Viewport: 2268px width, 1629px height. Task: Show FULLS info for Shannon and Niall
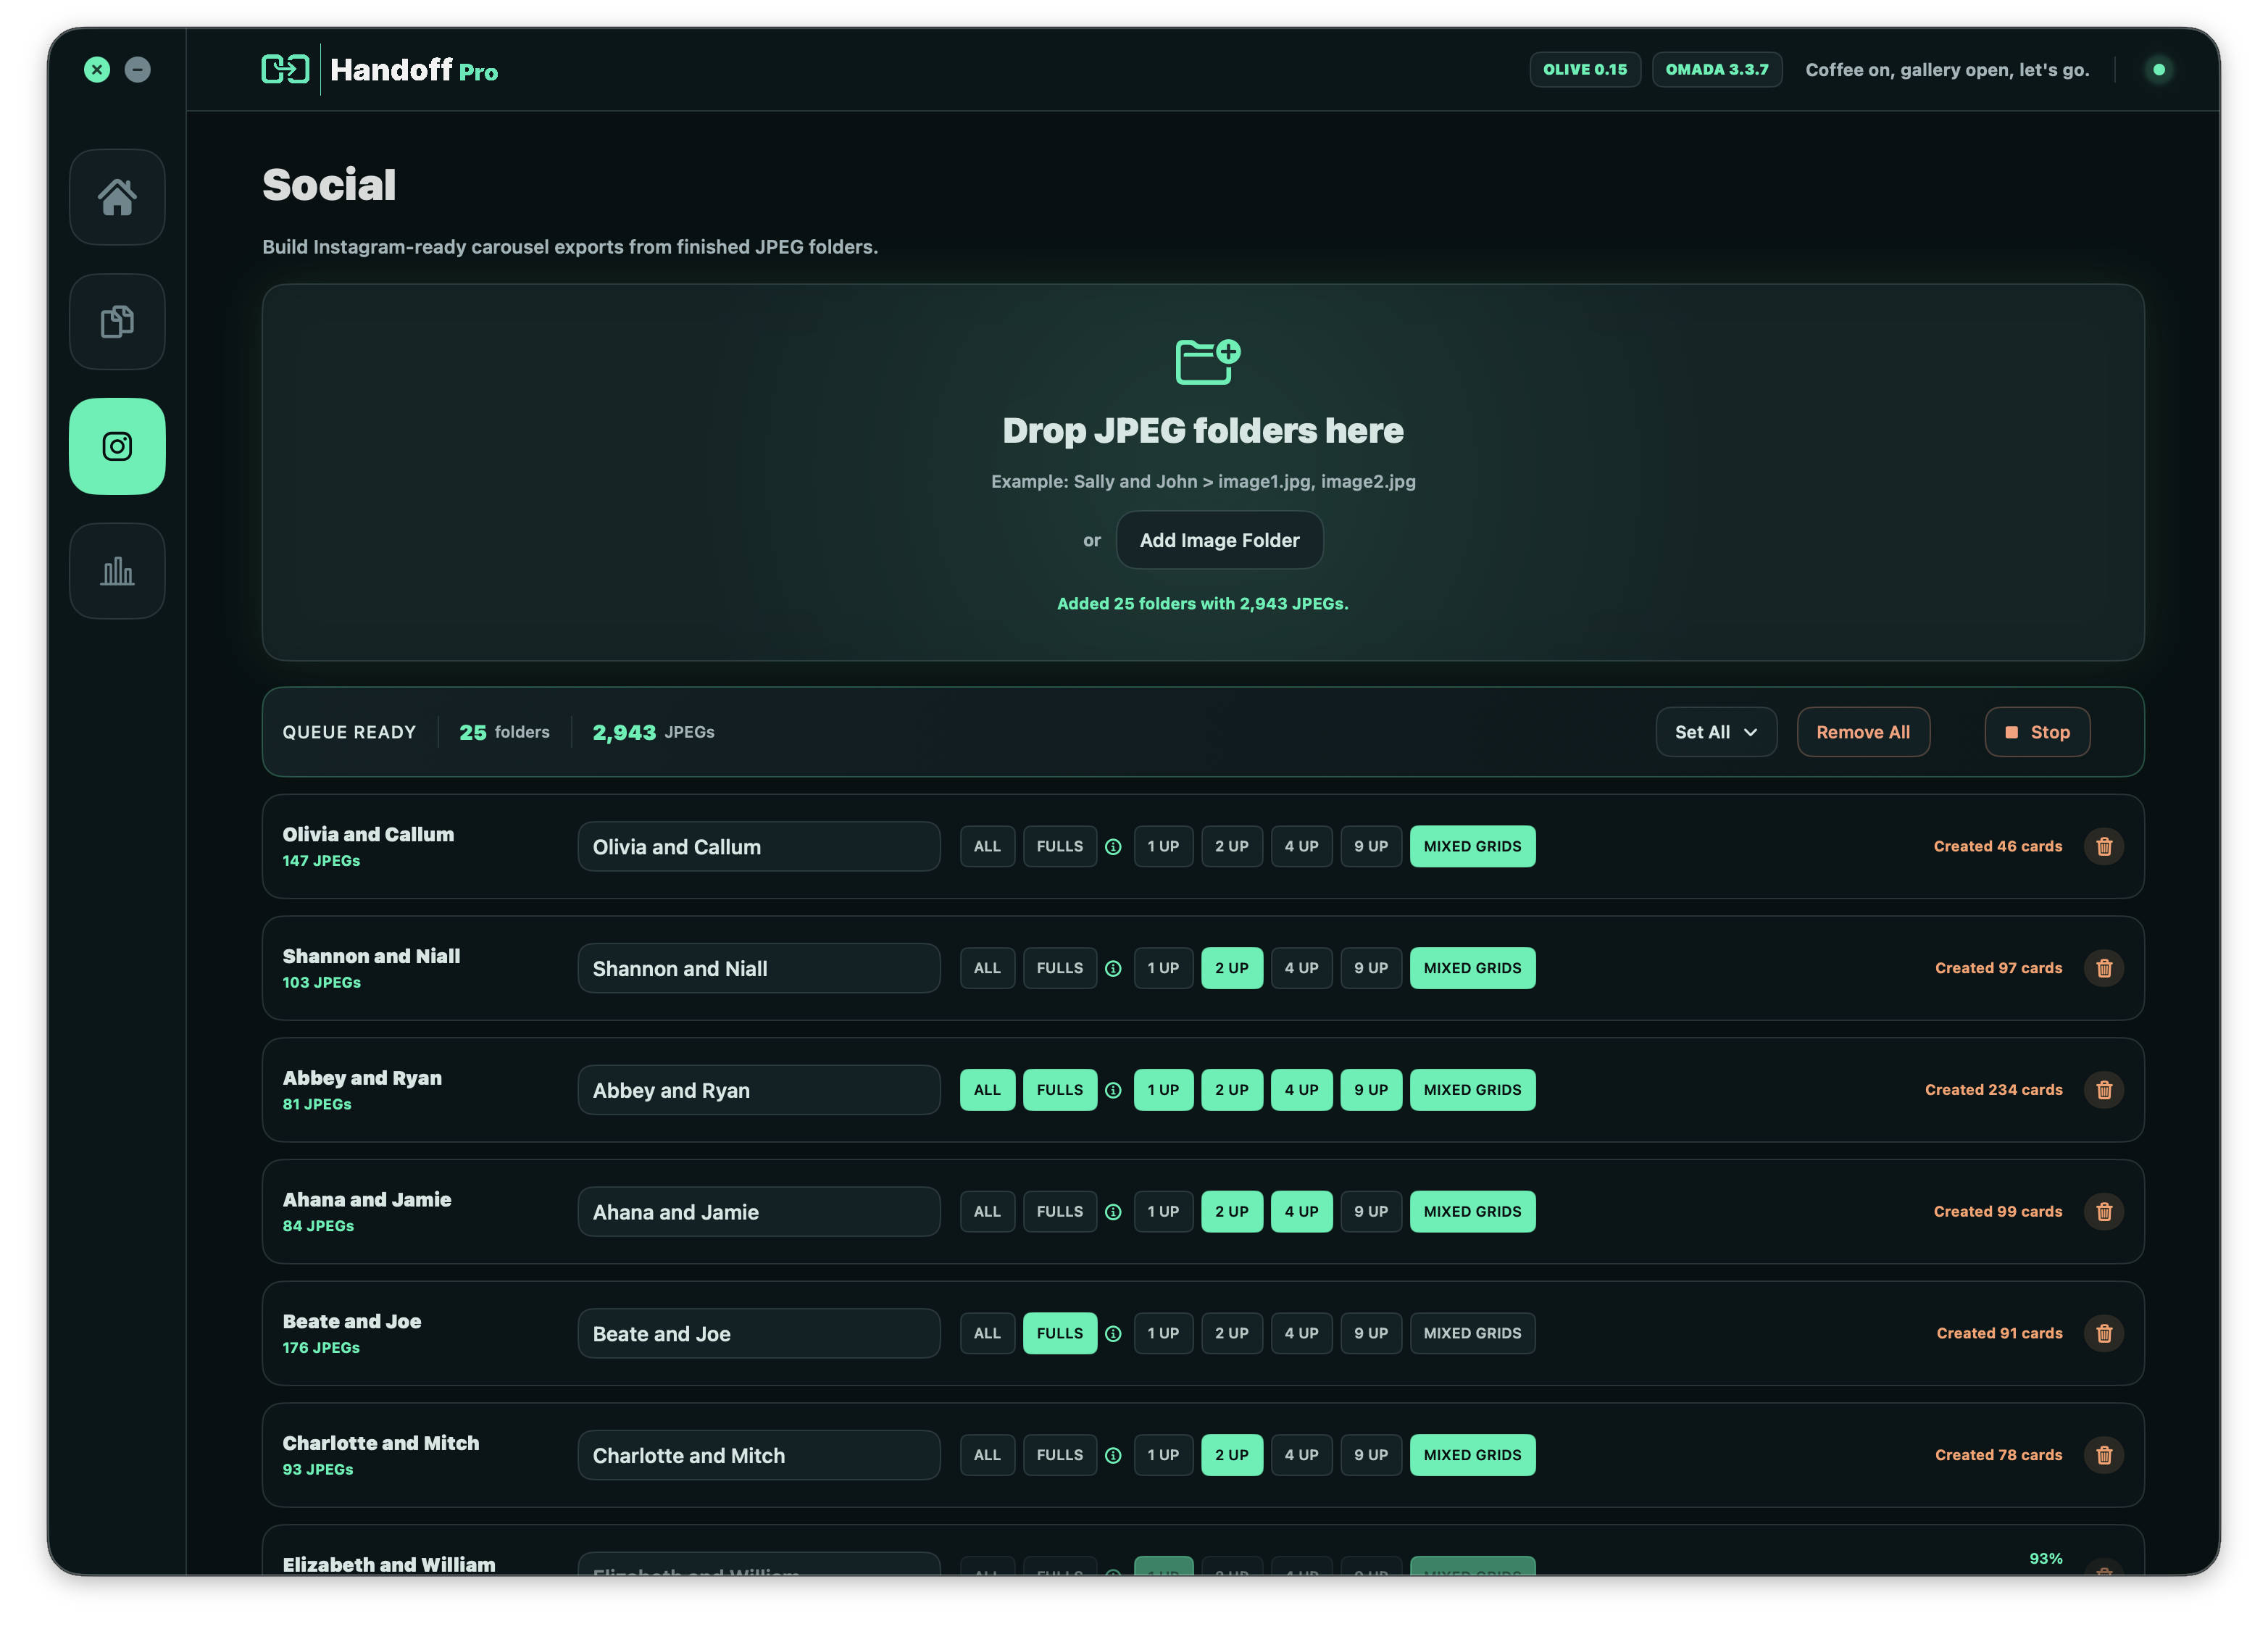pos(1113,969)
